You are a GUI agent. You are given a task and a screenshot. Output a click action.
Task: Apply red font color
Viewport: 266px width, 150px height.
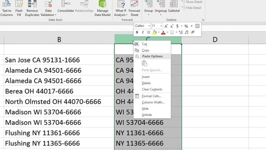point(163,32)
